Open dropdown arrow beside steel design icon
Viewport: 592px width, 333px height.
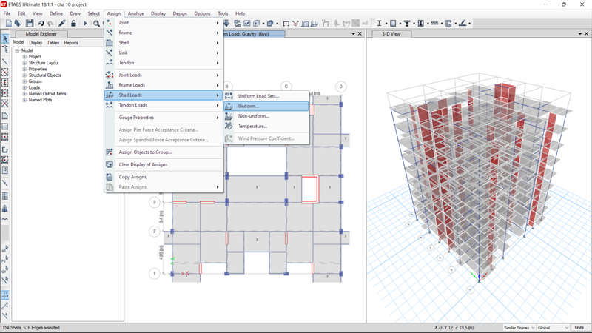[x=386, y=24]
